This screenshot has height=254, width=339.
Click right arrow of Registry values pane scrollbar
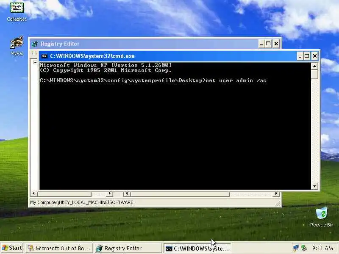tap(276, 194)
